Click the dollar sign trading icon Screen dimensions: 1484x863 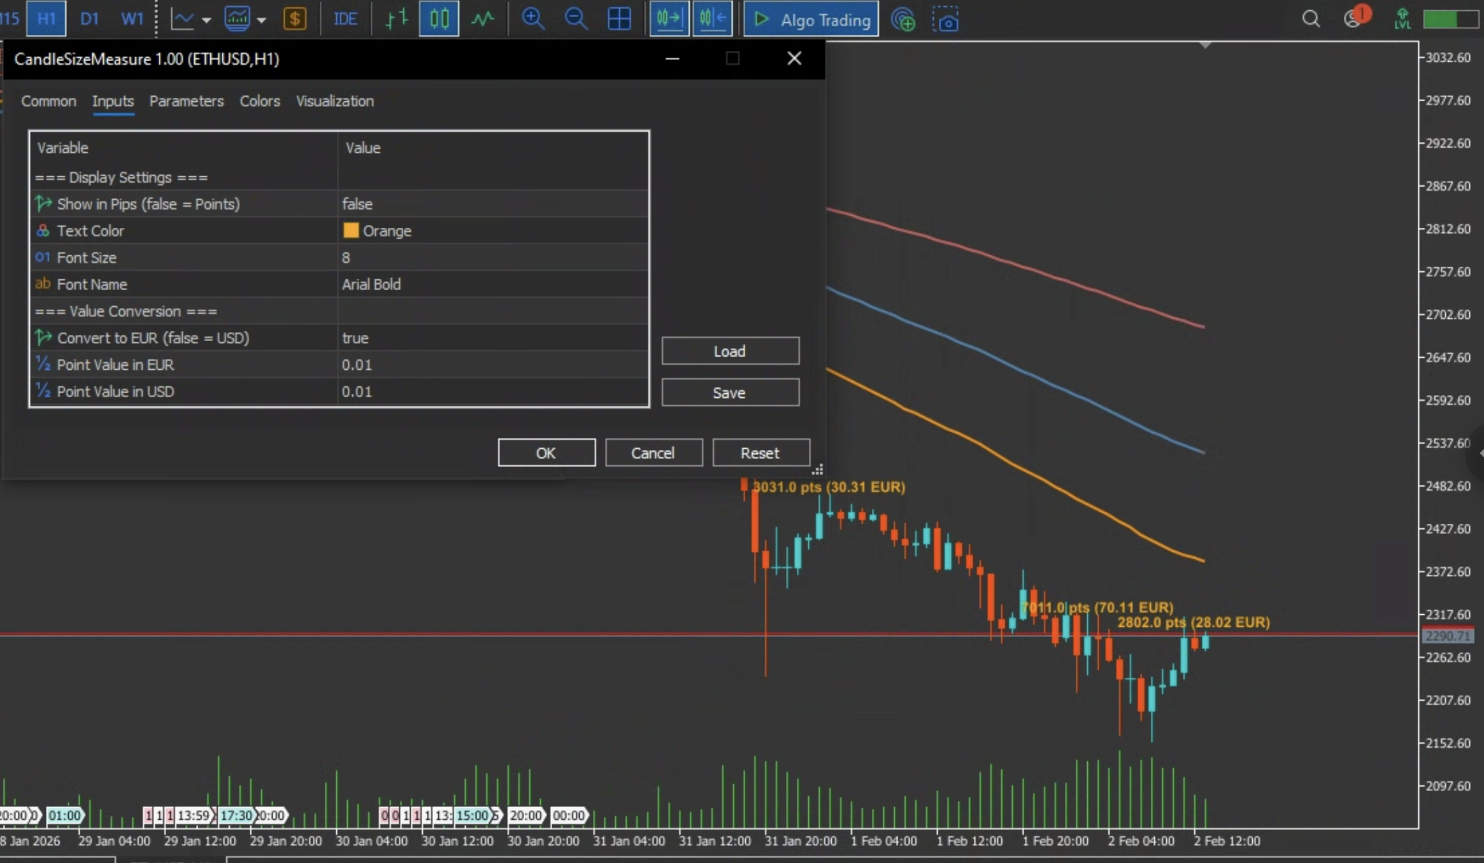(x=295, y=19)
